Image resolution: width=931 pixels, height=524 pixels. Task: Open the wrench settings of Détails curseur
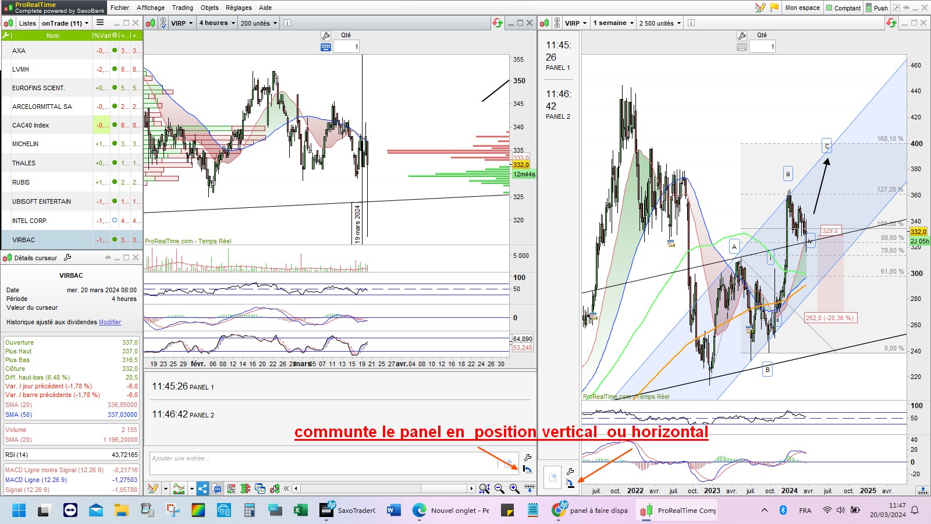67,257
